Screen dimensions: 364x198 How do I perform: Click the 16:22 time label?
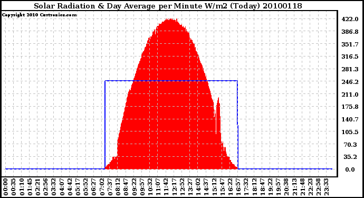(x=230, y=187)
